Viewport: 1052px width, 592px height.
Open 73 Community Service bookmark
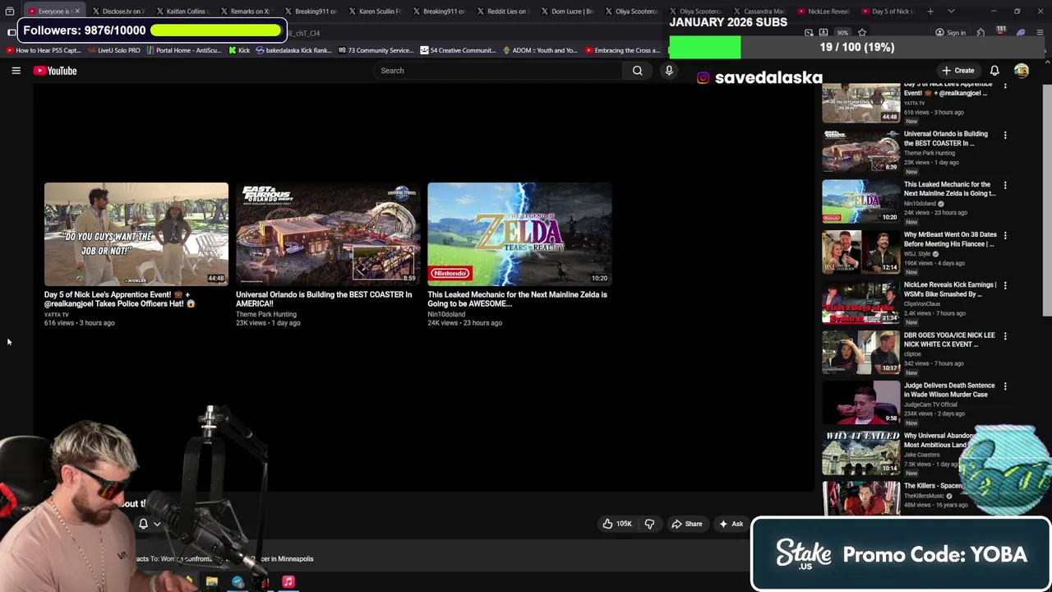(374, 50)
